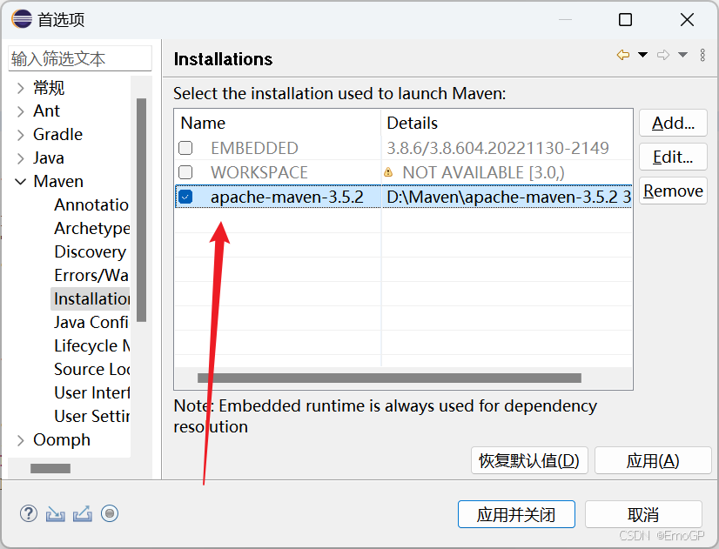Click the Name column header
This screenshot has height=549, width=719.
coord(278,123)
